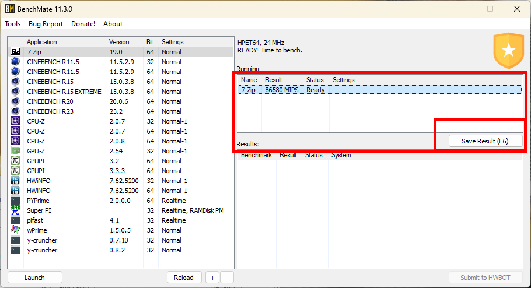Screen dimensions: 531x288
Task: Click the CINEBENCH R20 icon
Action: click(15, 101)
